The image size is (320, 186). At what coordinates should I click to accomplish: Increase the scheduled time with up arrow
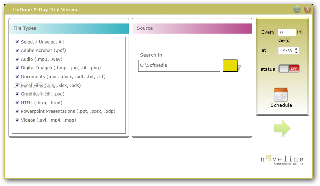pyautogui.click(x=296, y=49)
